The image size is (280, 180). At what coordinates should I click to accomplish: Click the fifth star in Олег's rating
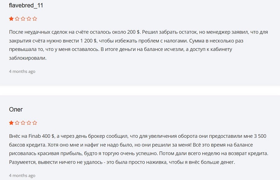tap(35, 123)
